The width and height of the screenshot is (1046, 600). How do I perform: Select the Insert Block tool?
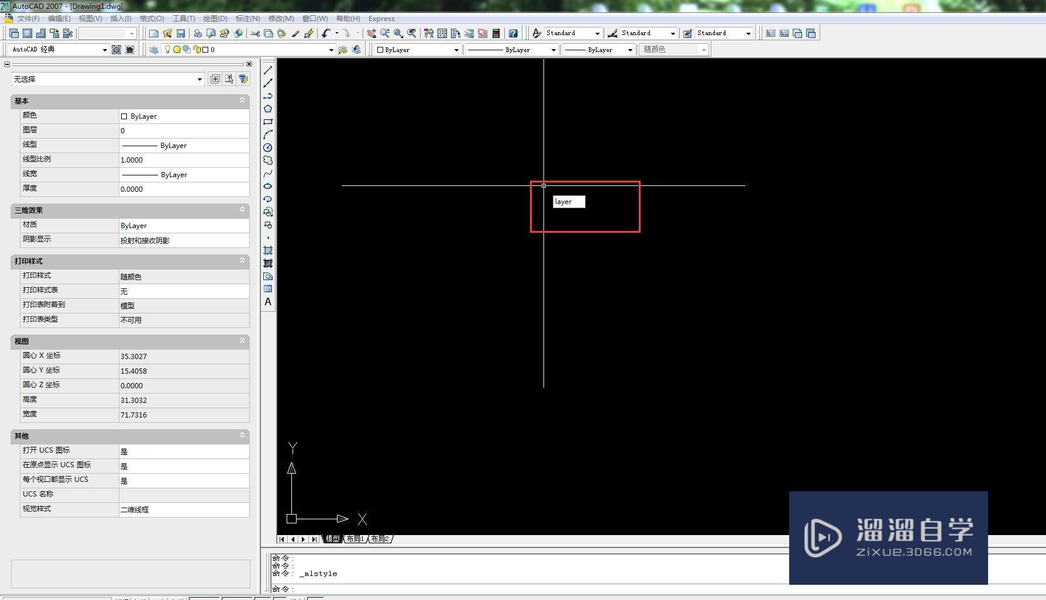268,212
